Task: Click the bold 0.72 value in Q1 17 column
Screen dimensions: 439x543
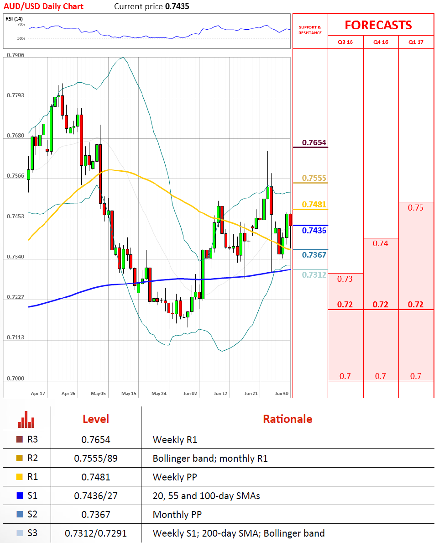Action: (415, 305)
